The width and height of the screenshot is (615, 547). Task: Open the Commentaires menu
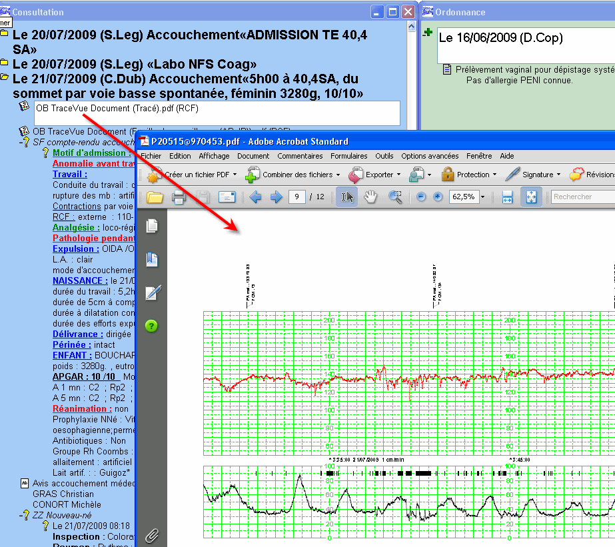[300, 156]
